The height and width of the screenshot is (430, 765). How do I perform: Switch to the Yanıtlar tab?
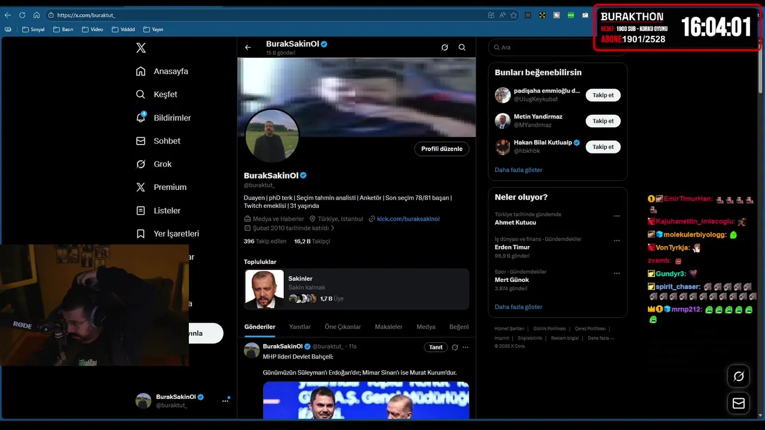tap(300, 327)
